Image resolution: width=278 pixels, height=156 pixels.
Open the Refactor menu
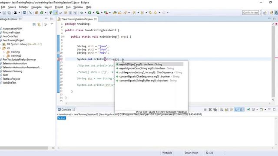coord(23,7)
